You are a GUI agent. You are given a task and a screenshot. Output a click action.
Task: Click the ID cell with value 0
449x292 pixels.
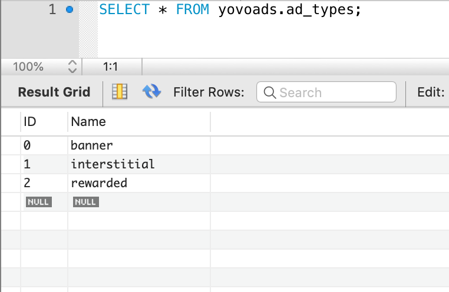(27, 145)
